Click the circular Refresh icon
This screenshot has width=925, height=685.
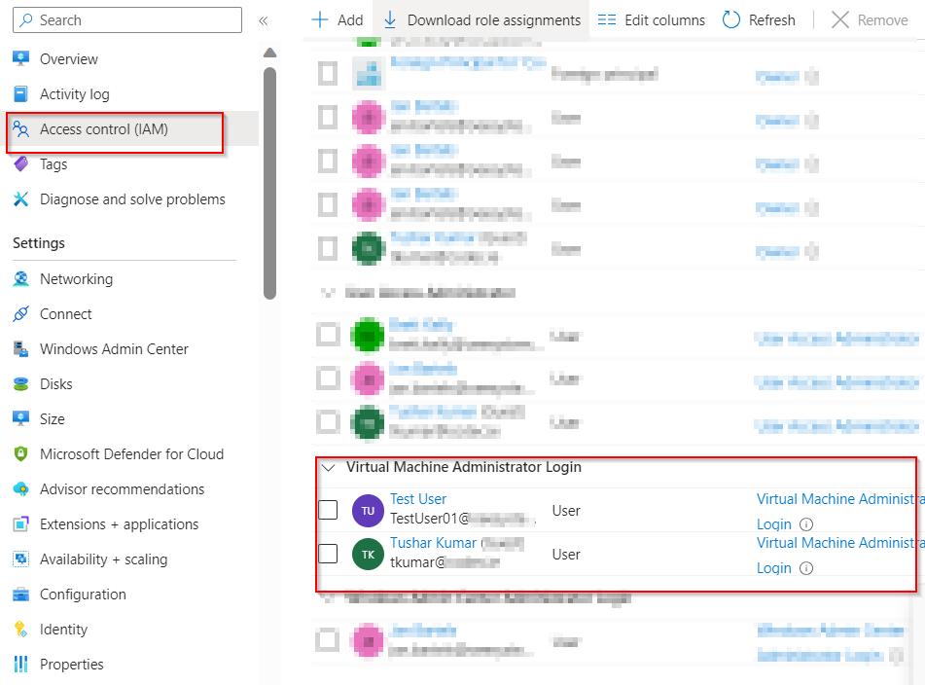coord(730,20)
